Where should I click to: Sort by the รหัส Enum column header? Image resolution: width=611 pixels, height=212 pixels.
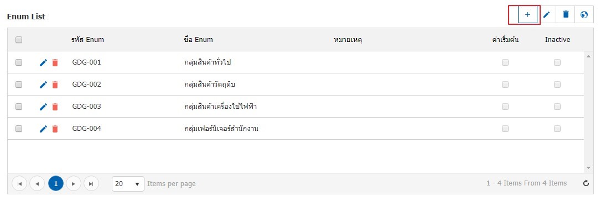click(87, 40)
